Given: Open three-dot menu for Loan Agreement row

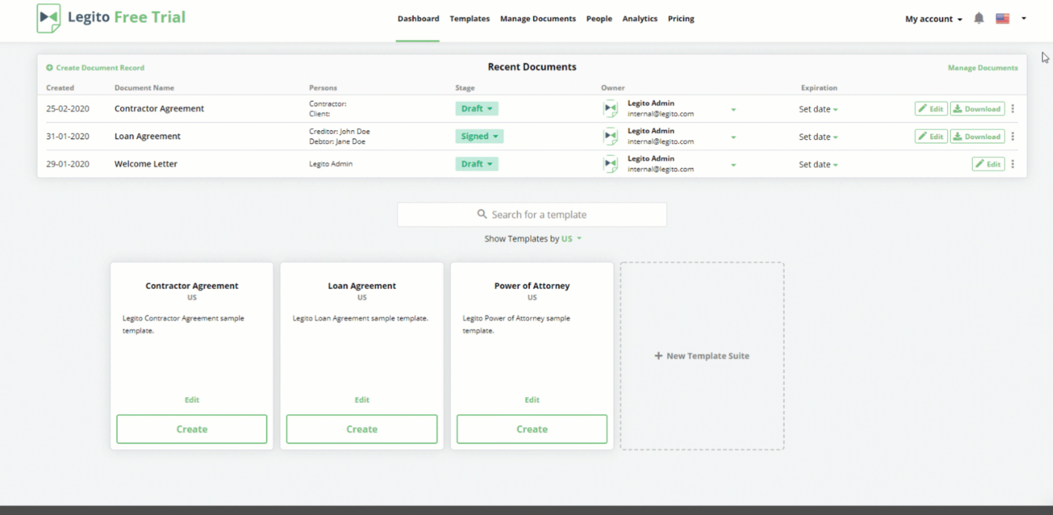Looking at the screenshot, I should point(1012,136).
